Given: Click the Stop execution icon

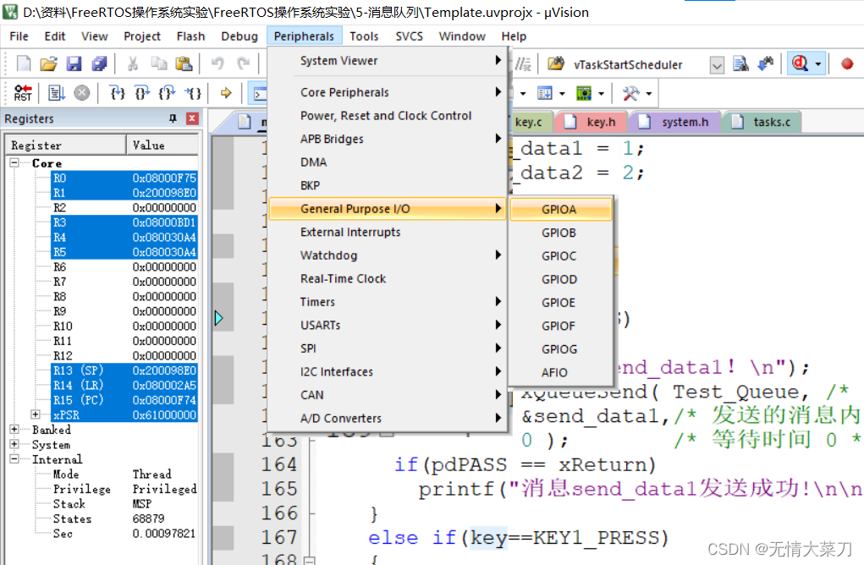Looking at the screenshot, I should click(81, 92).
